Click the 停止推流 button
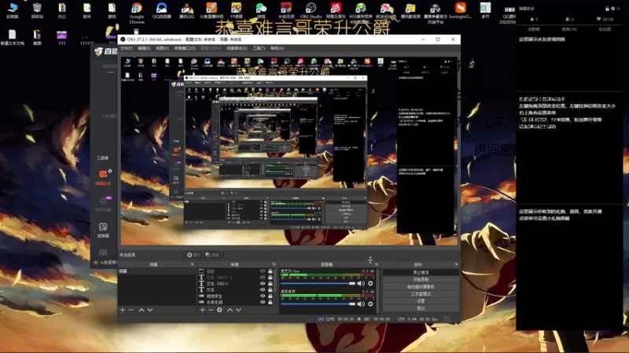The height and width of the screenshot is (353, 629). (x=421, y=272)
